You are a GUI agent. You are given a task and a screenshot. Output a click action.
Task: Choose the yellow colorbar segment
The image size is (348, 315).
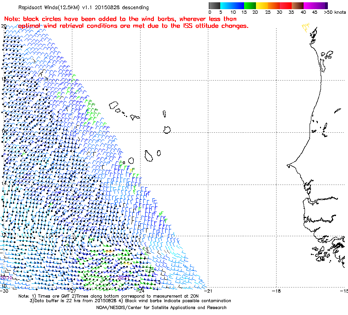[x=262, y=5]
